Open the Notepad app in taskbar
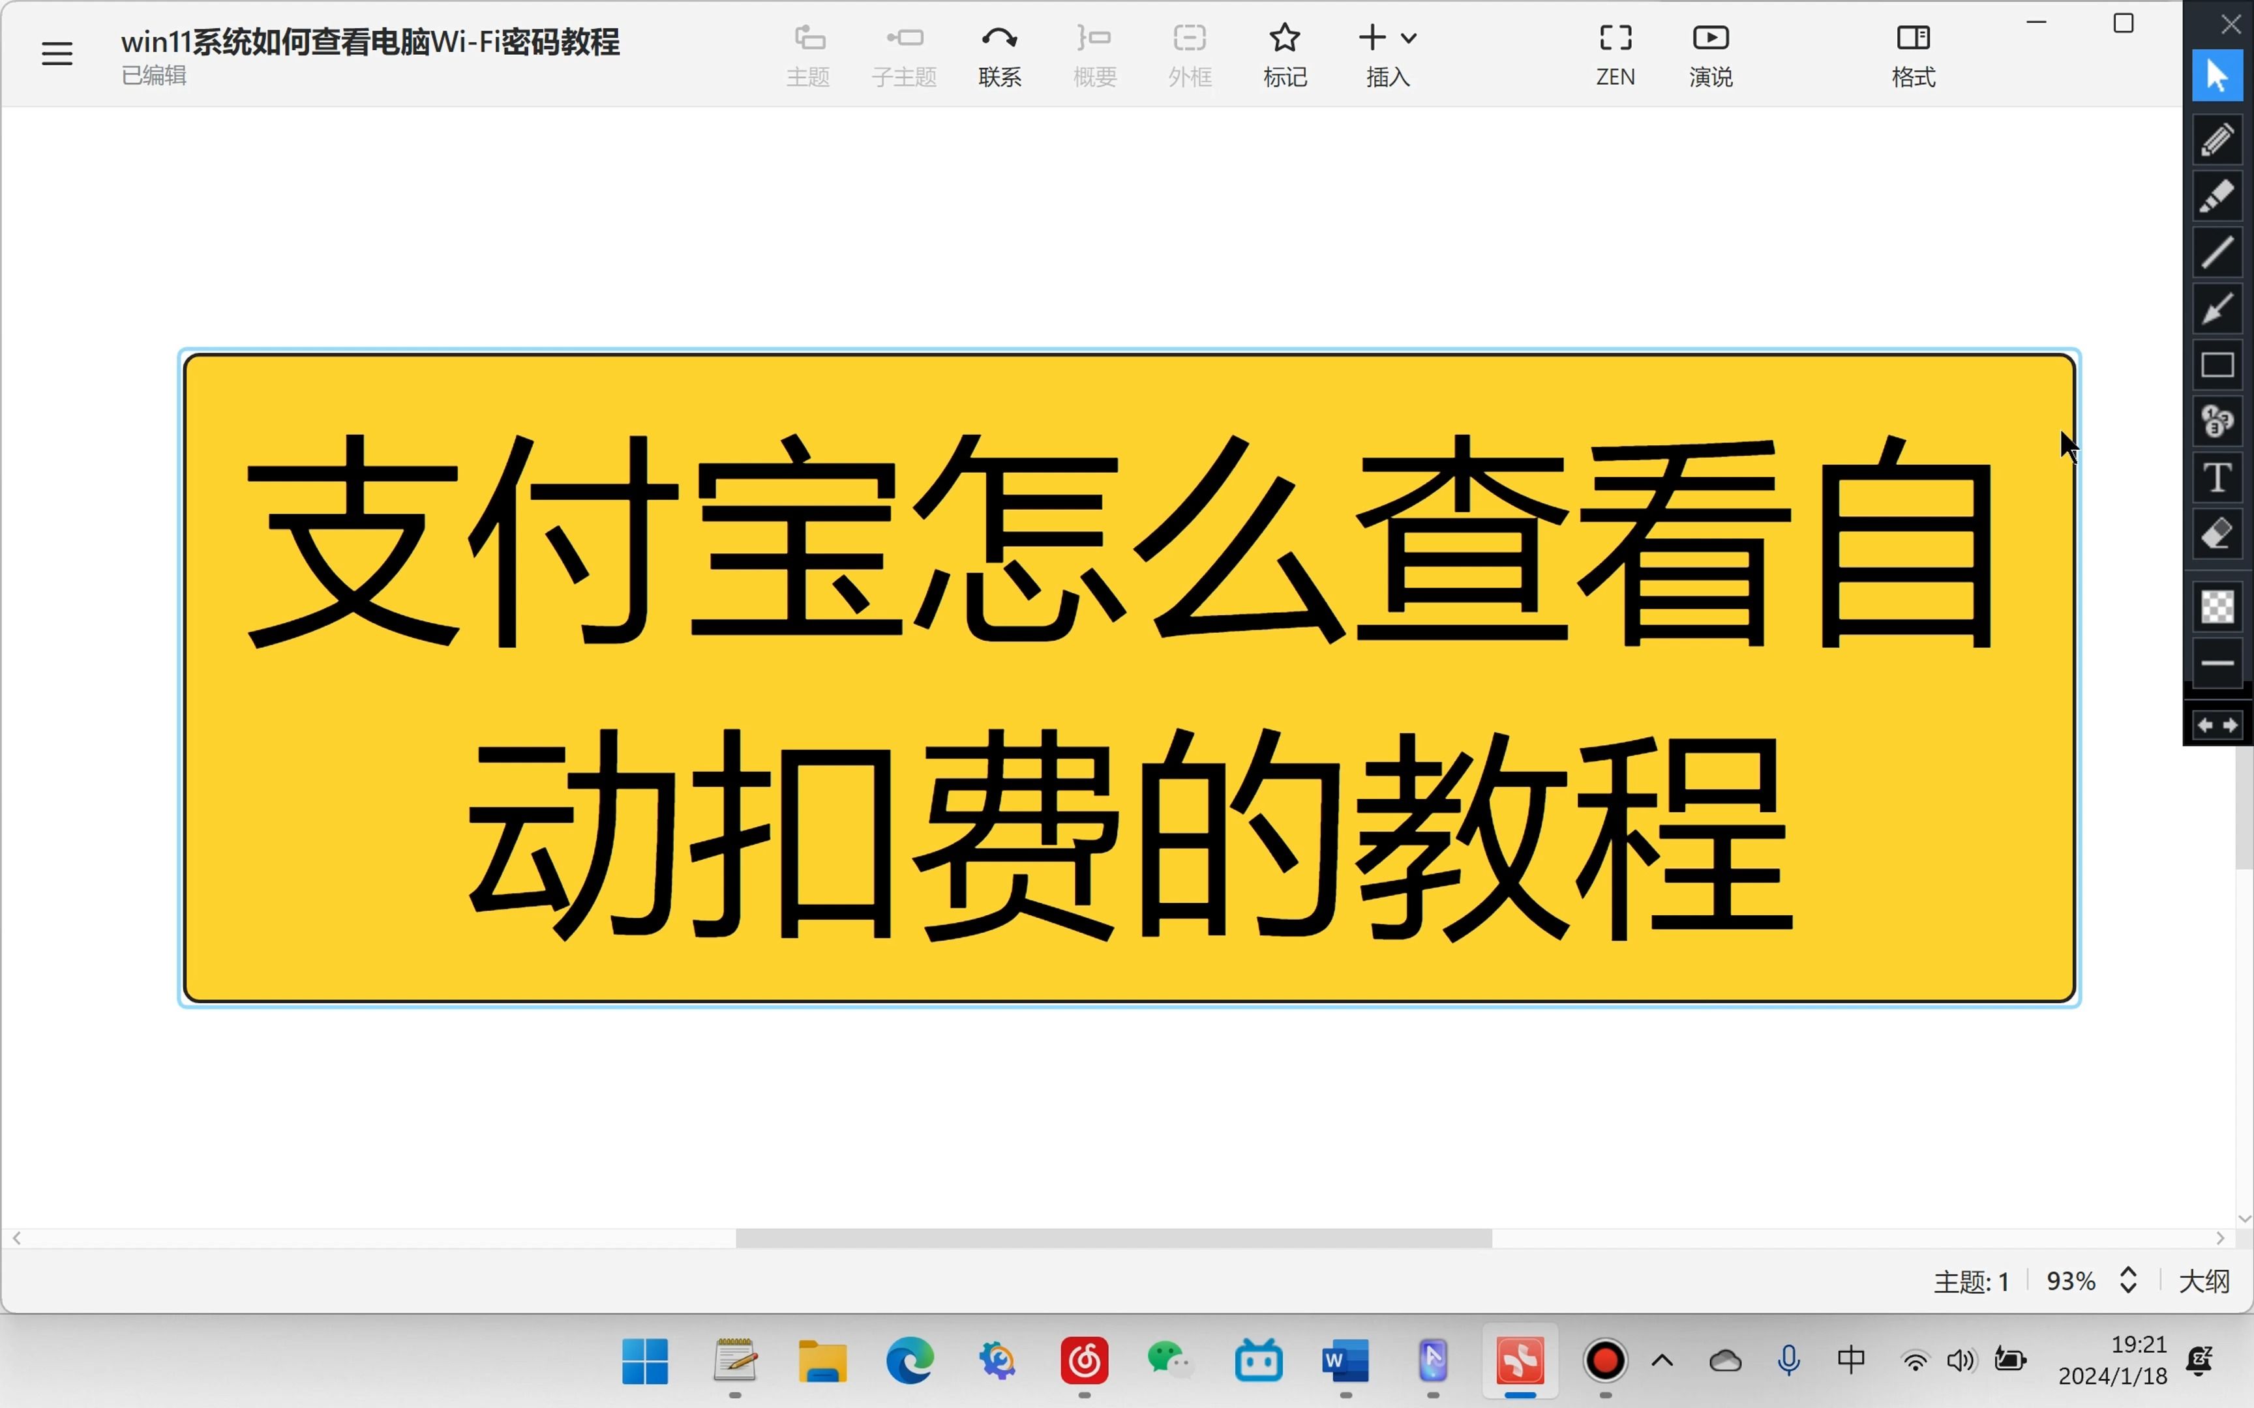 coord(735,1362)
